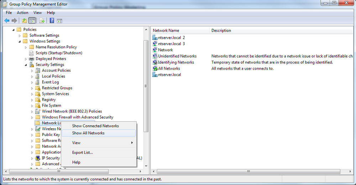The height and width of the screenshot is (185, 356).
Task: Open the blue Help question-mark icon
Action: coord(52,21)
